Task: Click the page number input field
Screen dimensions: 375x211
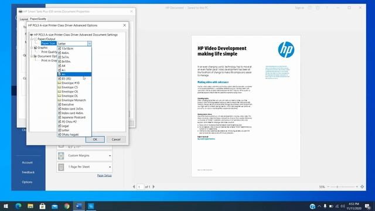Action: (141, 186)
